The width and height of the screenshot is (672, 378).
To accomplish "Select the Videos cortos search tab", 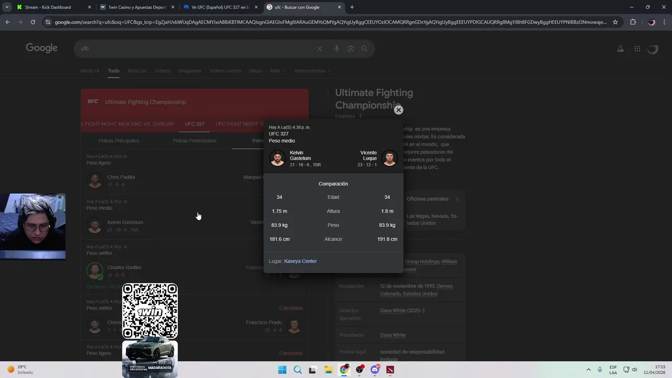I will click(225, 71).
